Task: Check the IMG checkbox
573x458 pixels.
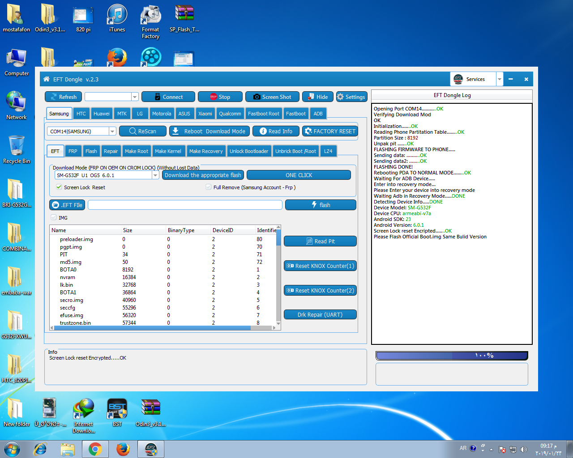Action: (x=54, y=218)
